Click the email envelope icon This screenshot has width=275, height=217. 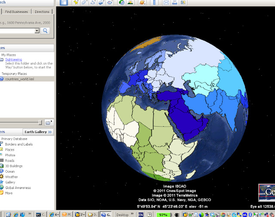[166, 3]
